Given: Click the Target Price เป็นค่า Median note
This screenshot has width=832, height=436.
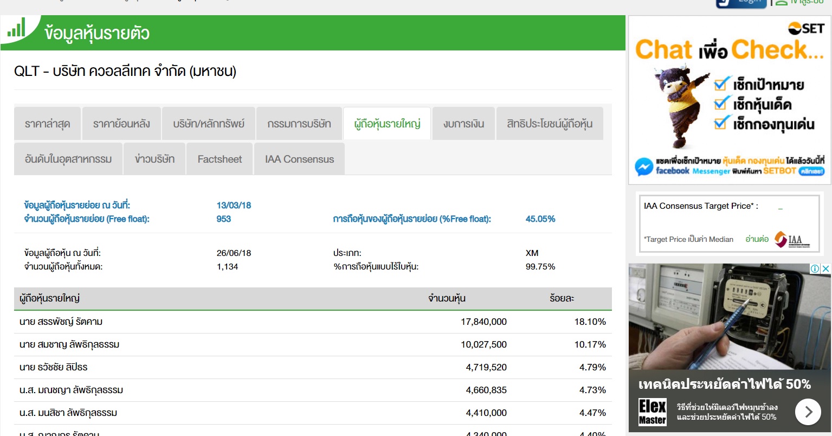Looking at the screenshot, I should pos(688,239).
